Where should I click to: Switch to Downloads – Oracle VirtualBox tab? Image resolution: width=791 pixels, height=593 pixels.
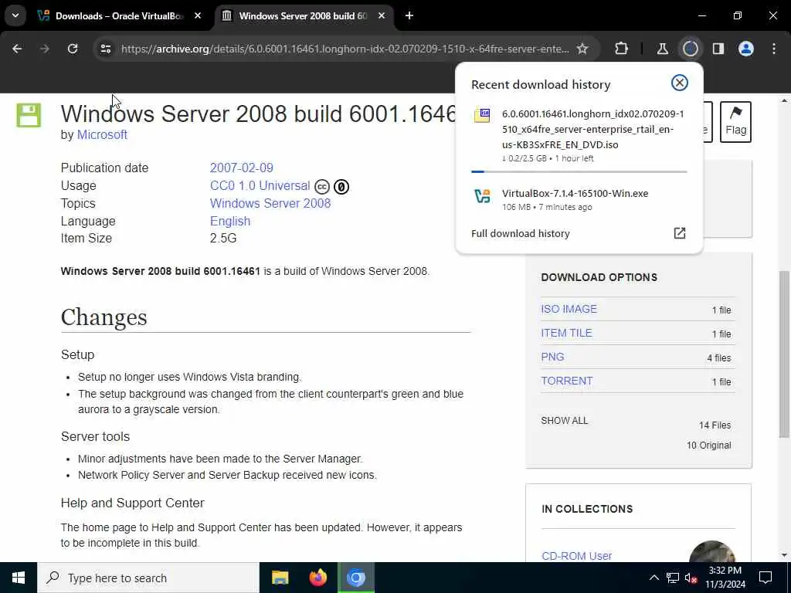[x=119, y=16]
